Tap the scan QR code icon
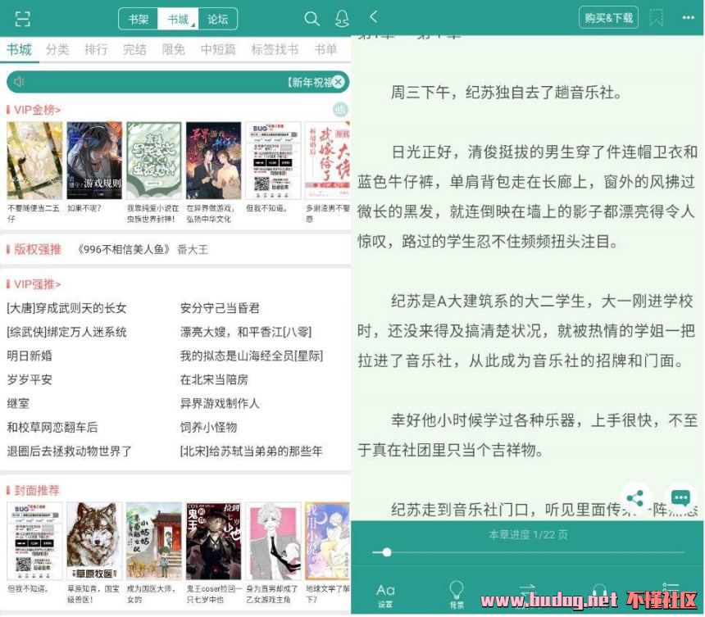Image resolution: width=705 pixels, height=617 pixels. (x=22, y=19)
